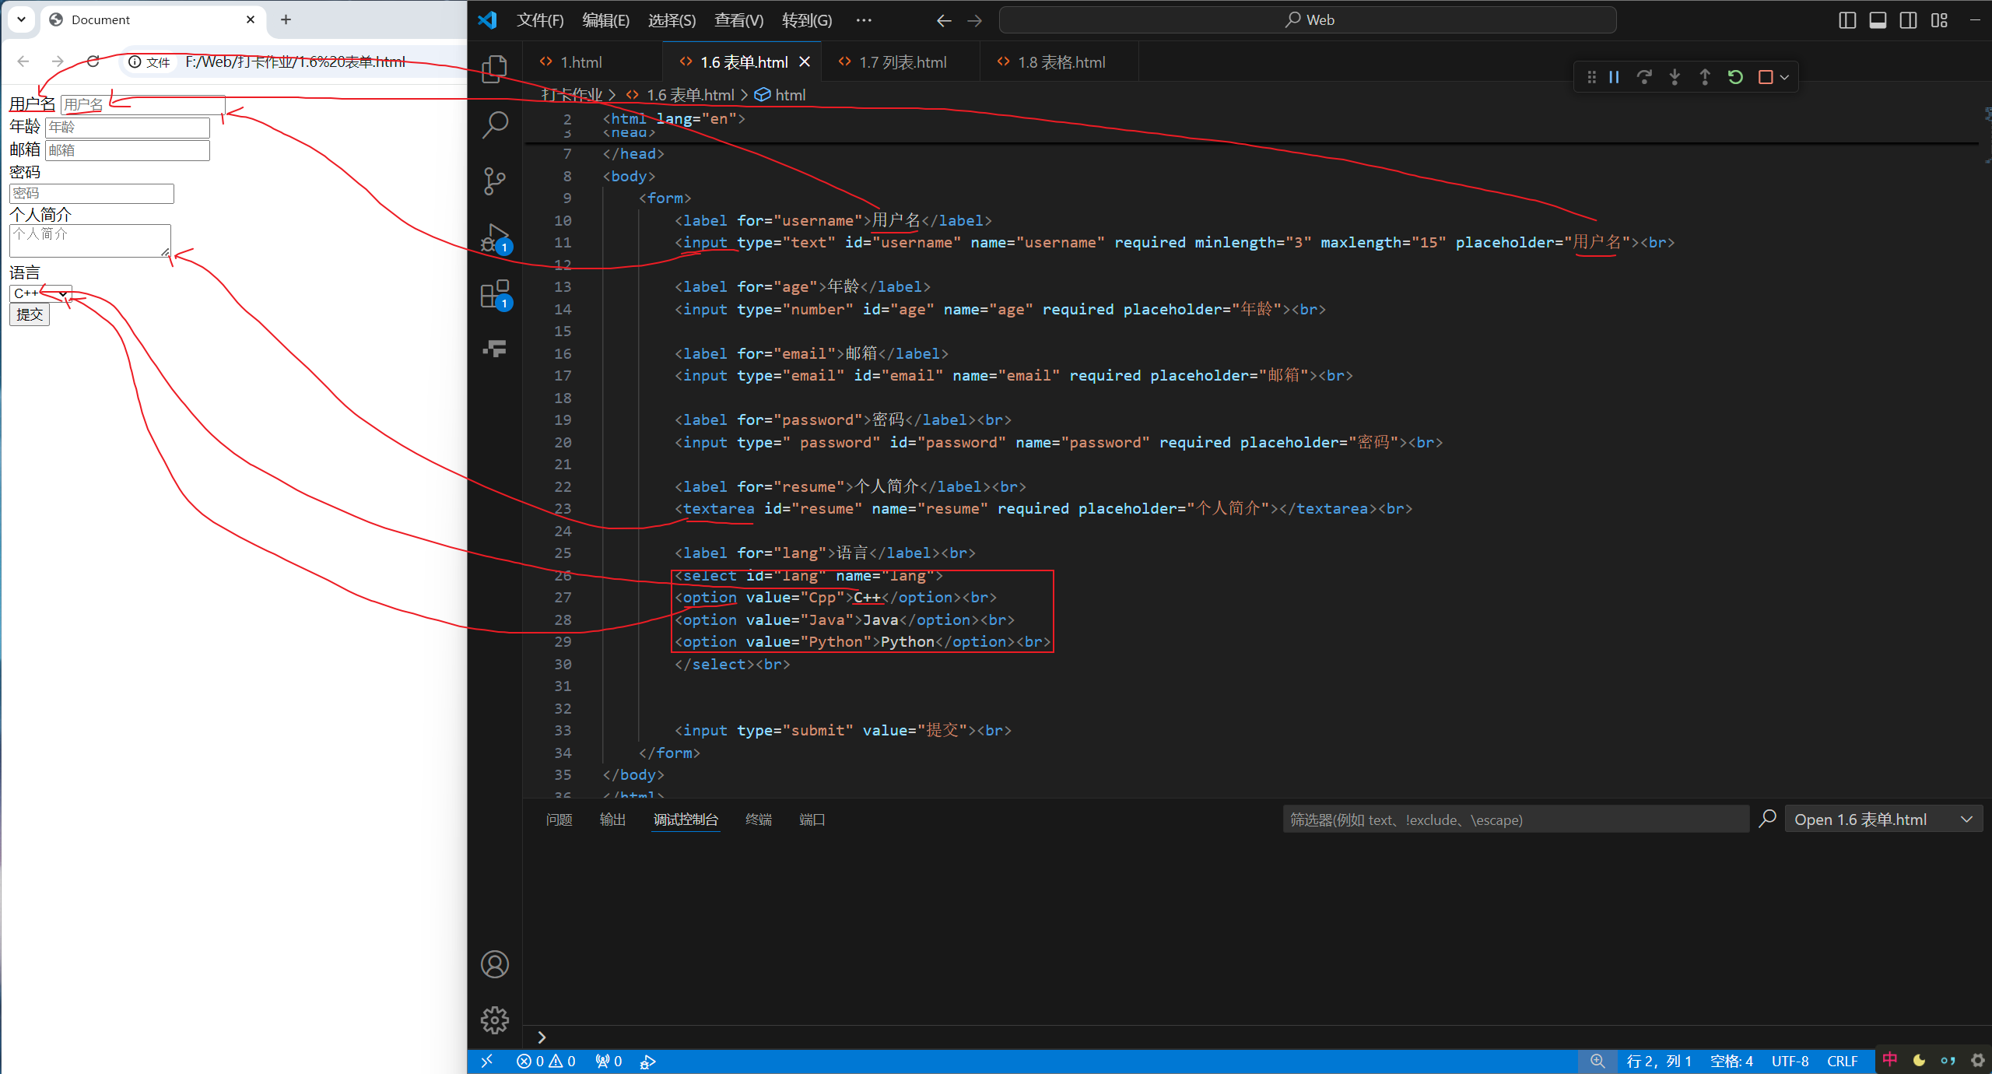Click the debug Restart icon

coord(1735,77)
